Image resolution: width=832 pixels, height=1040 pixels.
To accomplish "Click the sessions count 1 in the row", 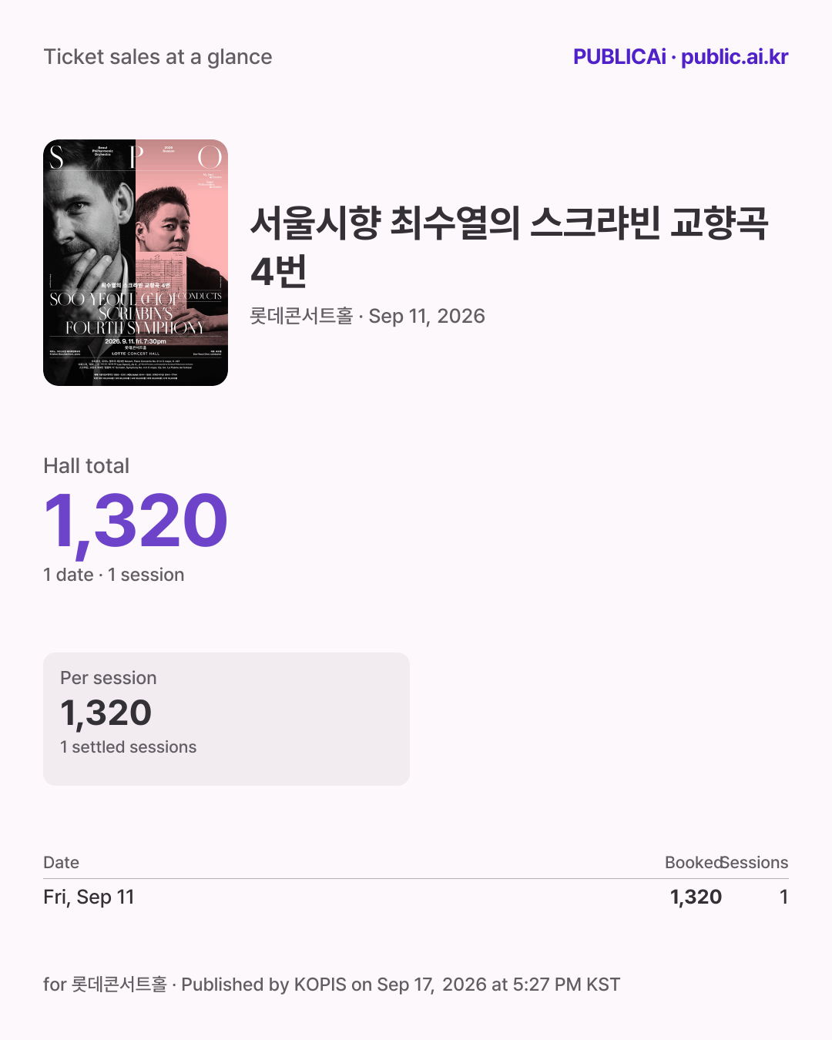I will pyautogui.click(x=783, y=897).
